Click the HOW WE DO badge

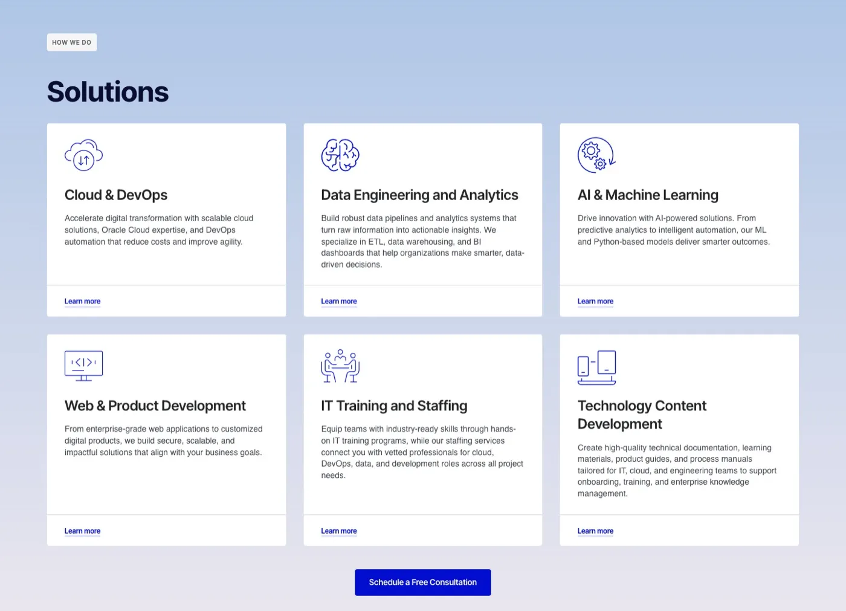tap(72, 42)
